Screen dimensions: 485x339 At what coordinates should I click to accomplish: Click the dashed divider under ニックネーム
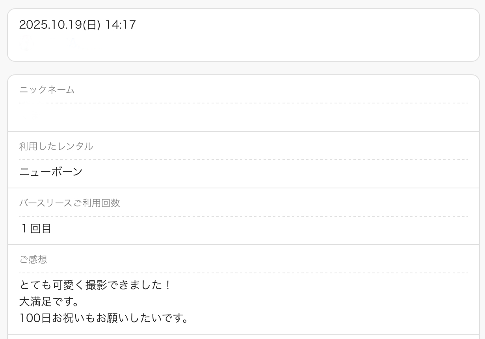(243, 103)
